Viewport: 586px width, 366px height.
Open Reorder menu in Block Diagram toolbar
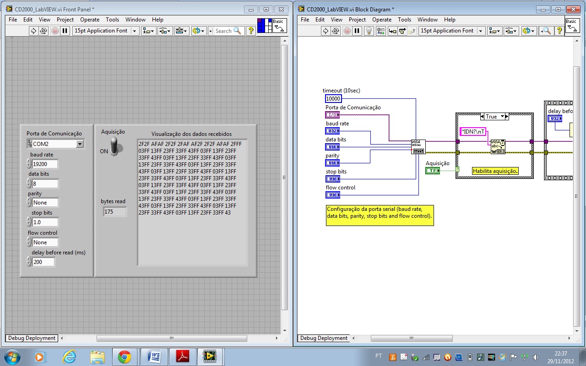528,31
